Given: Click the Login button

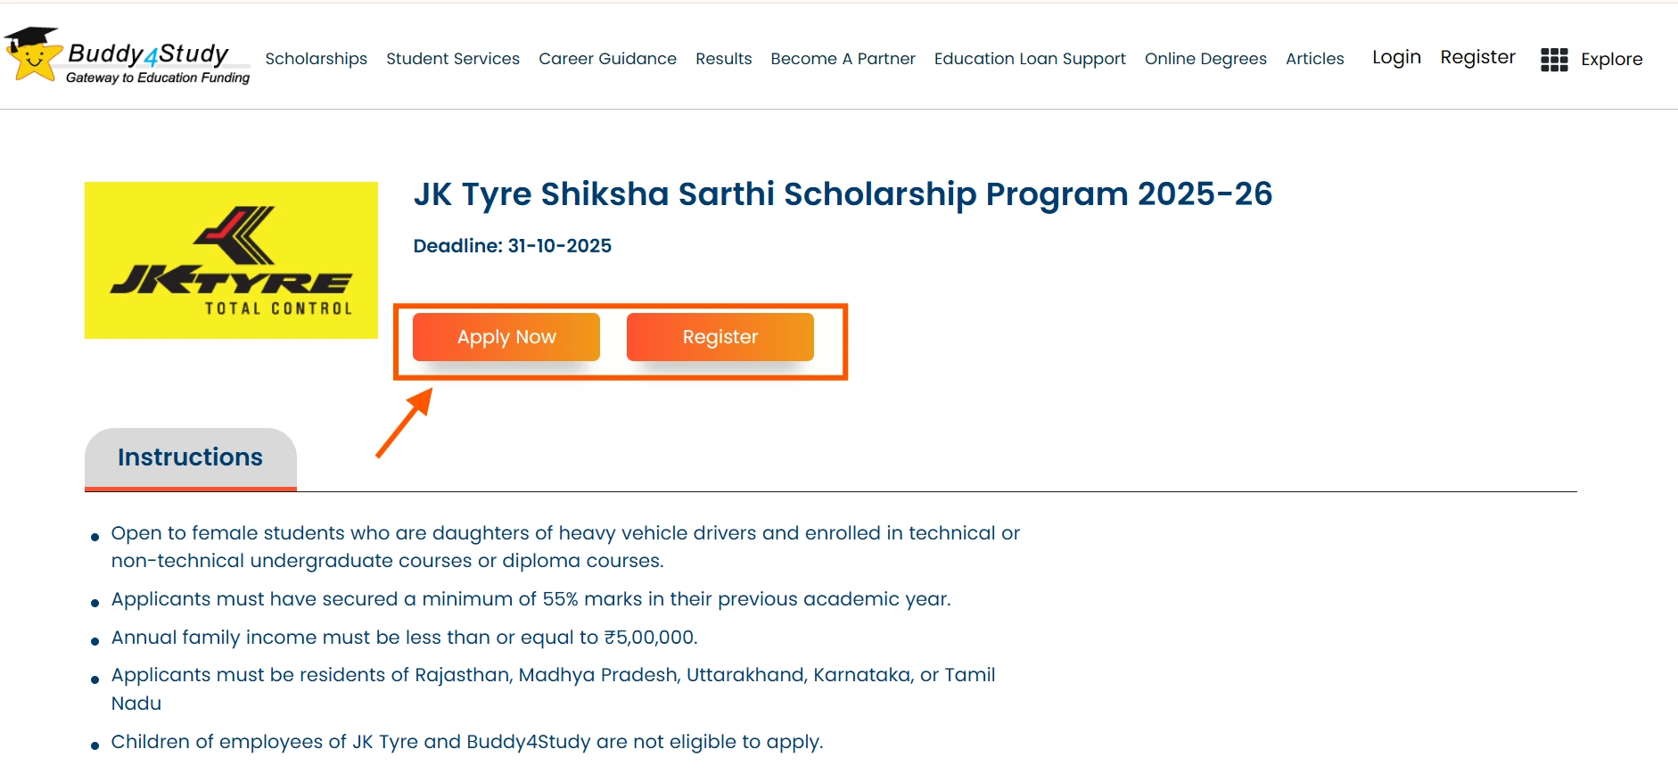Looking at the screenshot, I should [x=1396, y=57].
